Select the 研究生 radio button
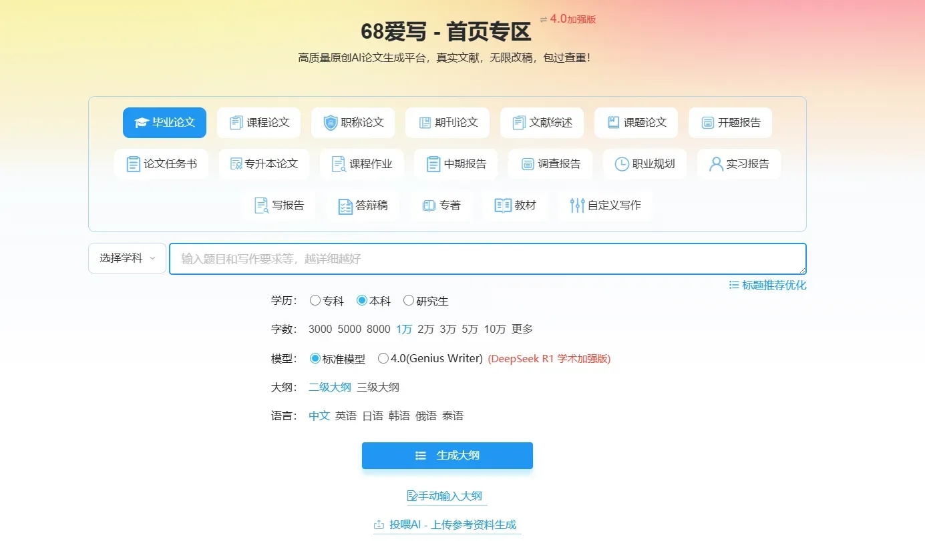 coord(409,301)
